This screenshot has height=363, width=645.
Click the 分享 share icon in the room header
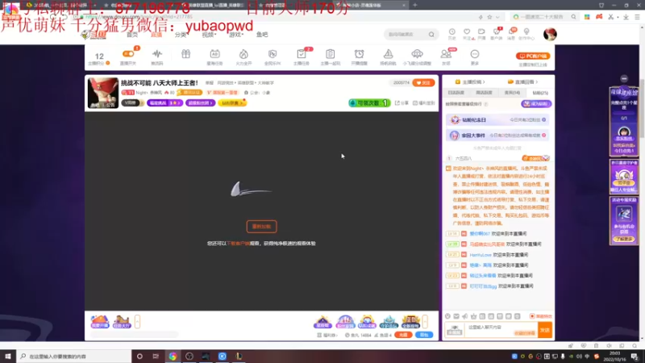click(x=402, y=103)
